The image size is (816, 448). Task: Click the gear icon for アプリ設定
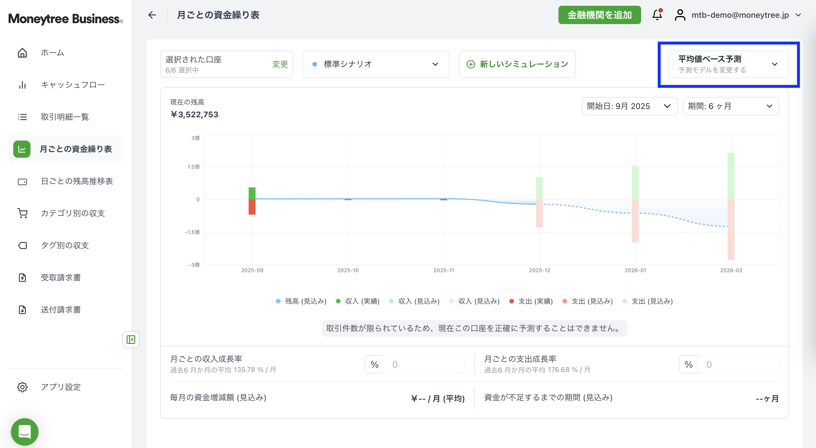click(x=22, y=387)
